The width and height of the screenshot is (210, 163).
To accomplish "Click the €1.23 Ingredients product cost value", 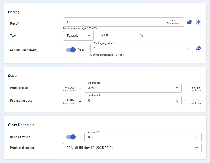I will [69, 88].
